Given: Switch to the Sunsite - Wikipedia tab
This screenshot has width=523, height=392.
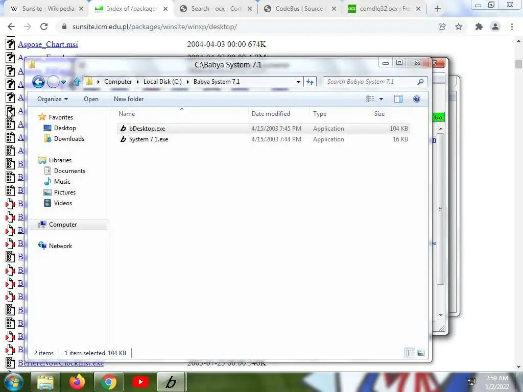Looking at the screenshot, I should click(47, 9).
